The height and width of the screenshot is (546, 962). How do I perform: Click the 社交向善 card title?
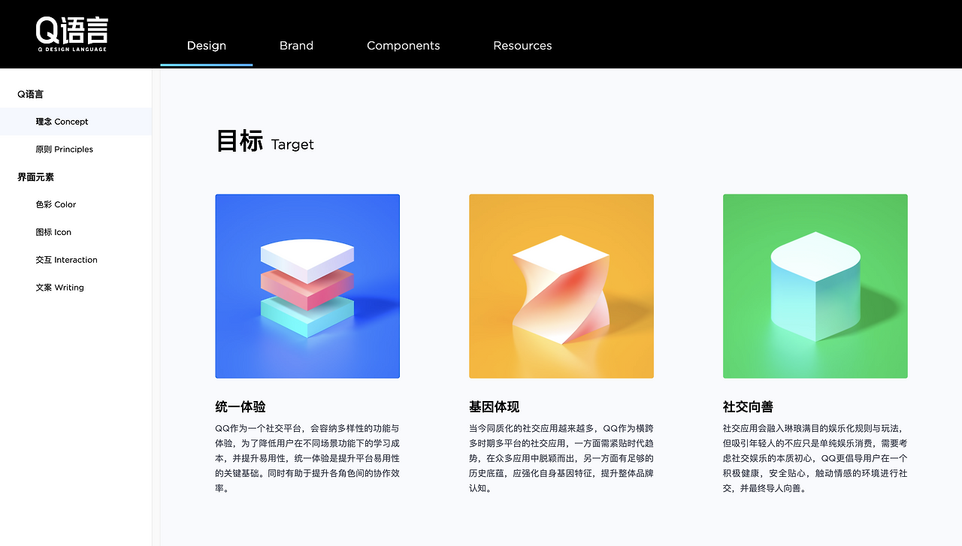(749, 407)
